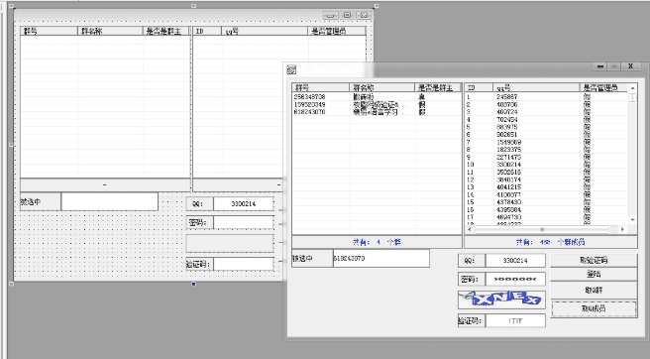Click the 取验证码 button
Screen dimensions: 650x359
(594, 260)
